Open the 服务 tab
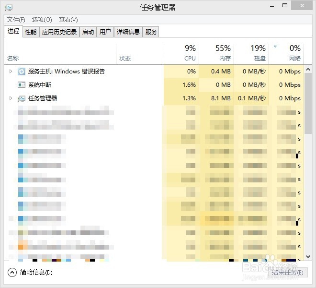 151,32
